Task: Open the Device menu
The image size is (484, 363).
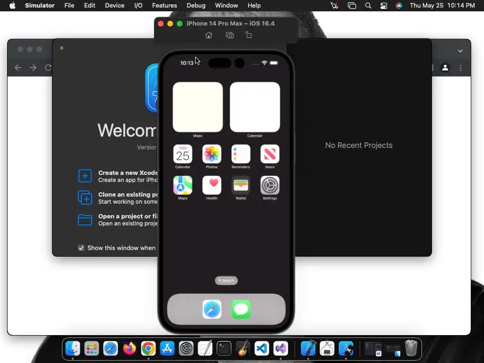Action: 114,6
